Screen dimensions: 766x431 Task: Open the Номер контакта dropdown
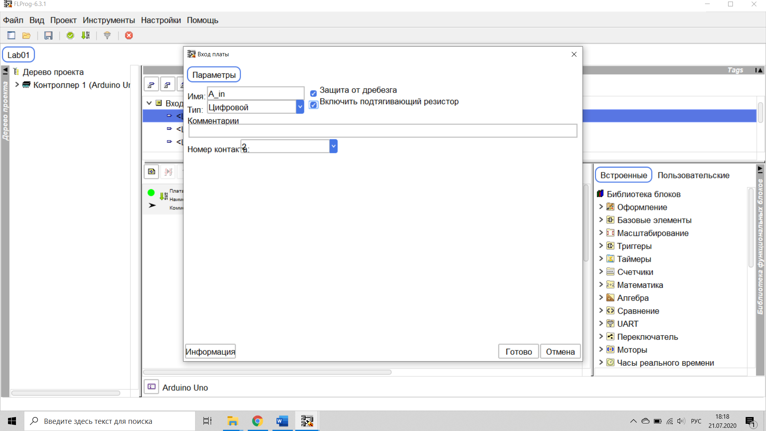tap(334, 146)
